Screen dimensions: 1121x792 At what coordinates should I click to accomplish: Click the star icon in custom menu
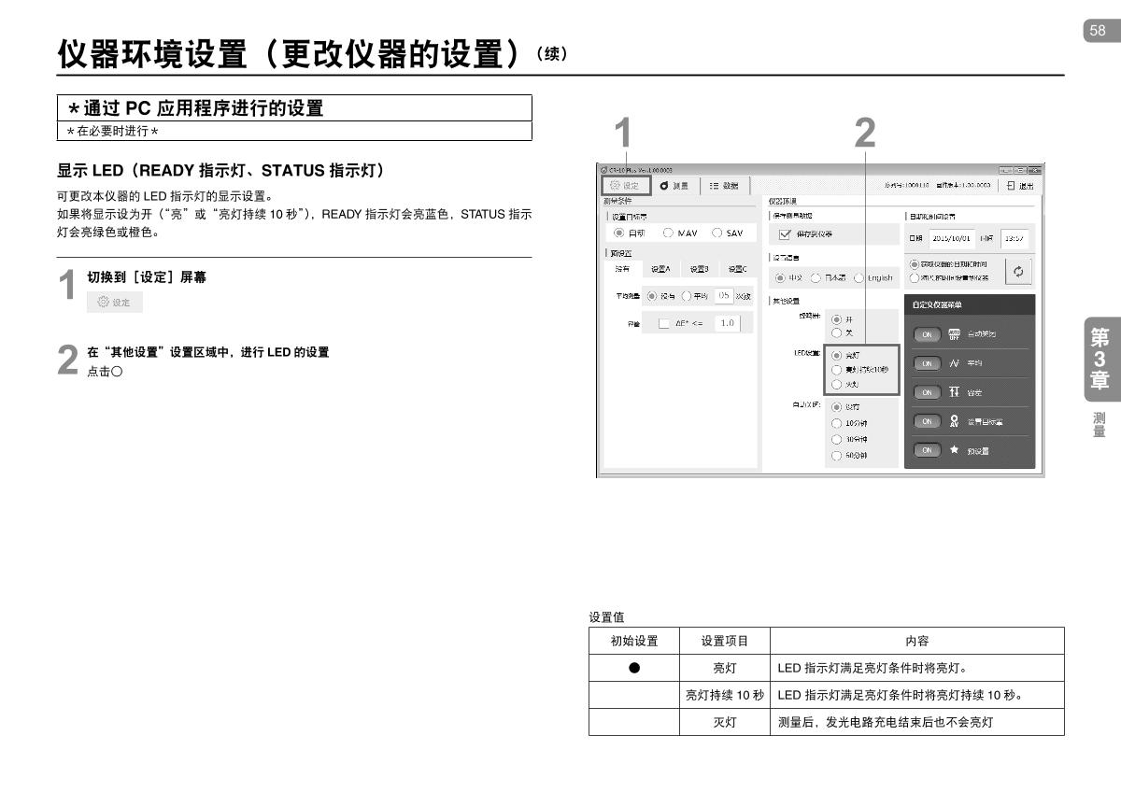pyautogui.click(x=954, y=450)
